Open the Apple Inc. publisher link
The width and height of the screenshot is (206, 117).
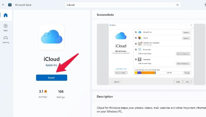(x=51, y=65)
